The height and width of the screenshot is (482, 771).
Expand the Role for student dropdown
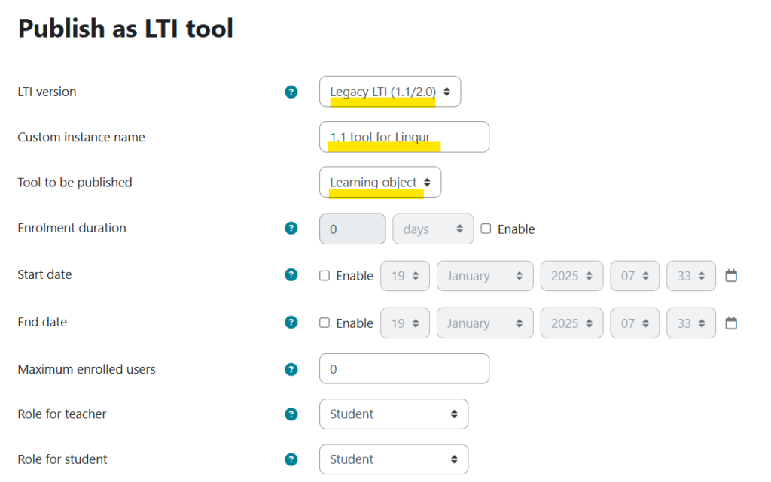point(393,459)
